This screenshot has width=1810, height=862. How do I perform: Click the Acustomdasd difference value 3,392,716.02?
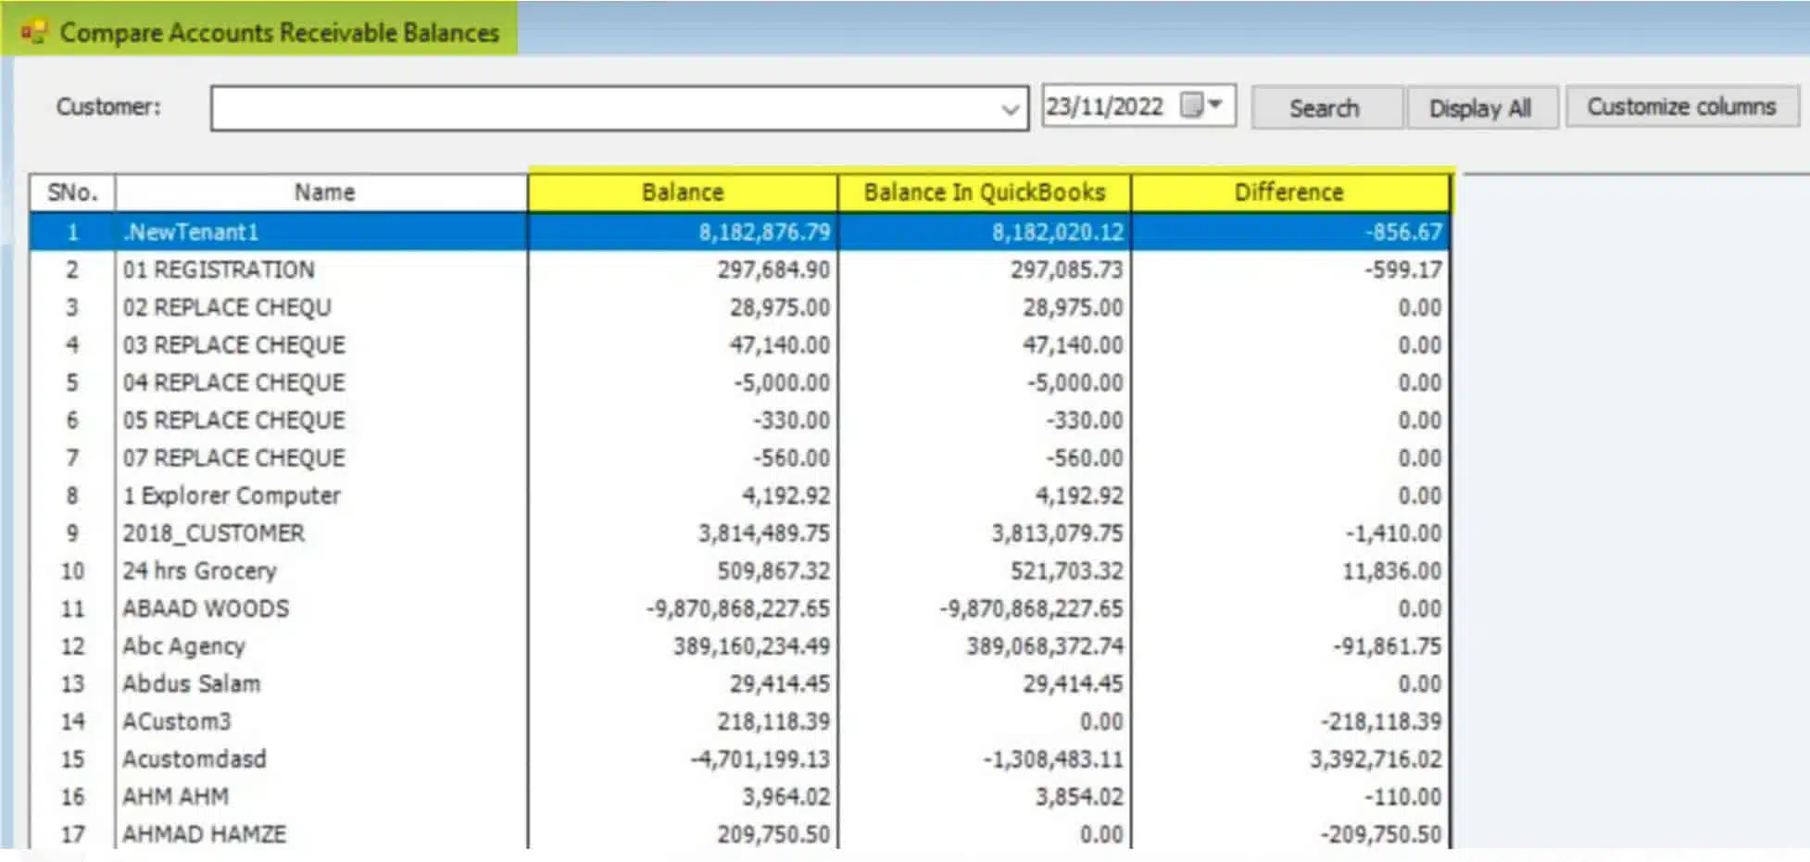1375,759
